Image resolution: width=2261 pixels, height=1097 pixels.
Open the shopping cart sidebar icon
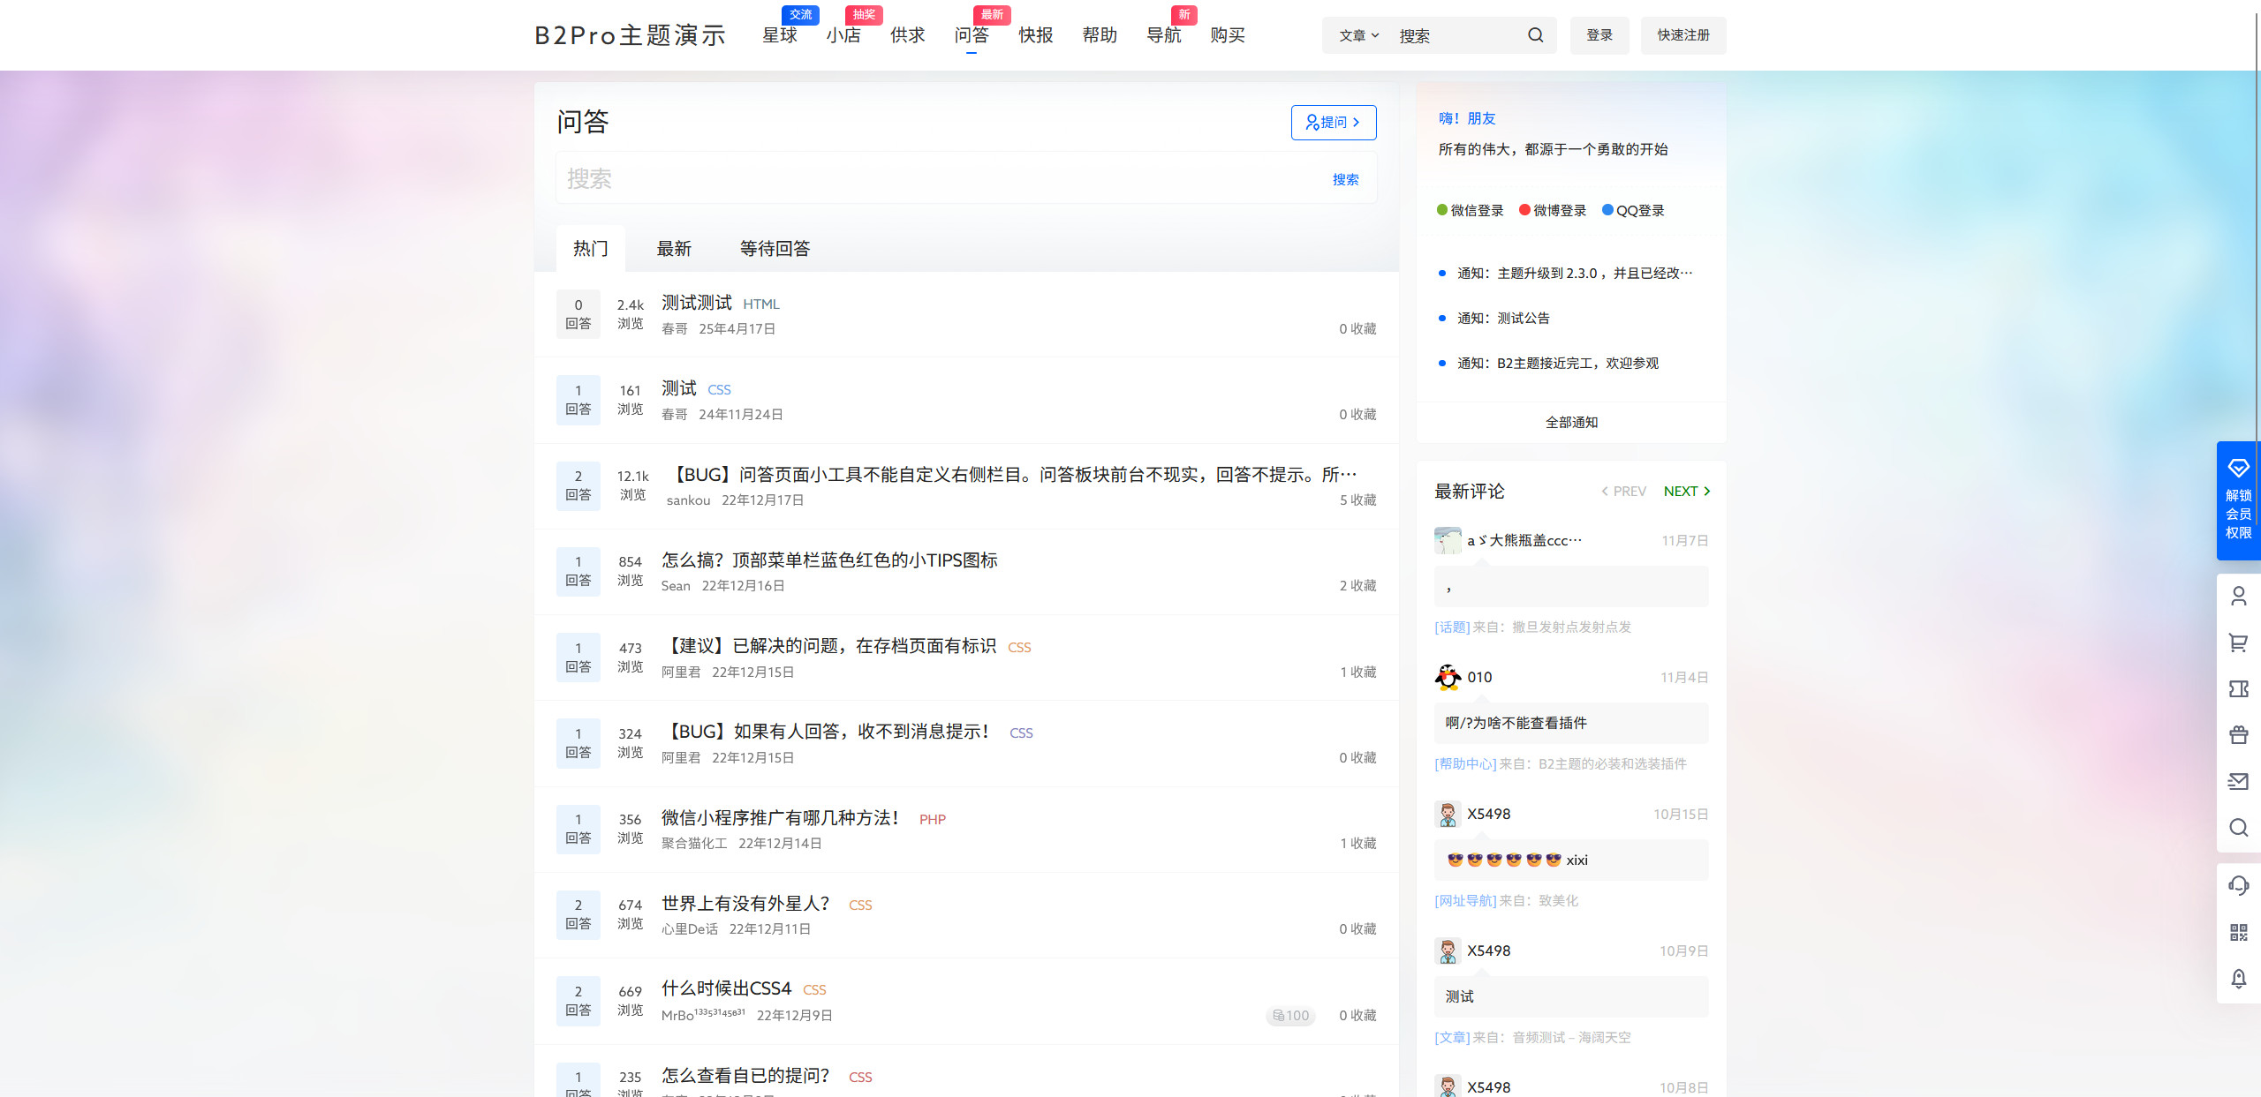[x=2240, y=643]
